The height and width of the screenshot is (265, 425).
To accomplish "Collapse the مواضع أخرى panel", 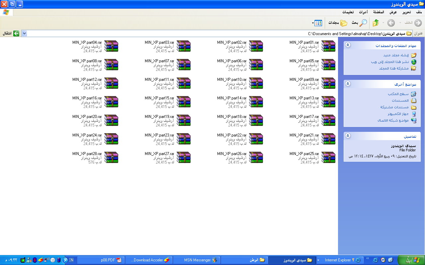I will coord(348,84).
